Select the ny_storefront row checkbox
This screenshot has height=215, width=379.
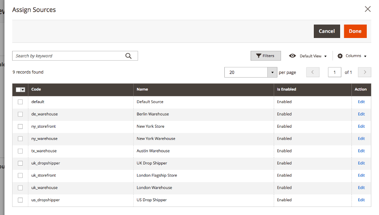[20, 126]
